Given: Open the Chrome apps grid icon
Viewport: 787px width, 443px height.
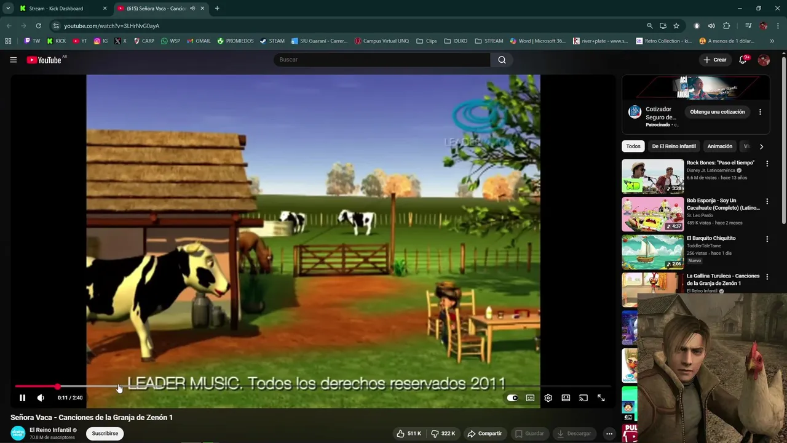Looking at the screenshot, I should (8, 41).
